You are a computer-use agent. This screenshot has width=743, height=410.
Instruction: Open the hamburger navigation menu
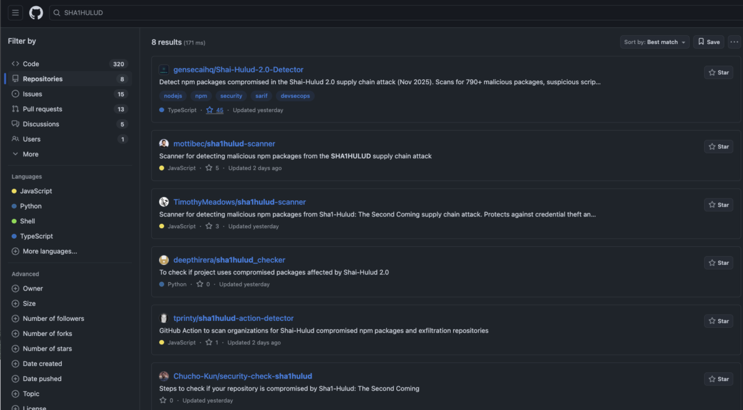15,12
